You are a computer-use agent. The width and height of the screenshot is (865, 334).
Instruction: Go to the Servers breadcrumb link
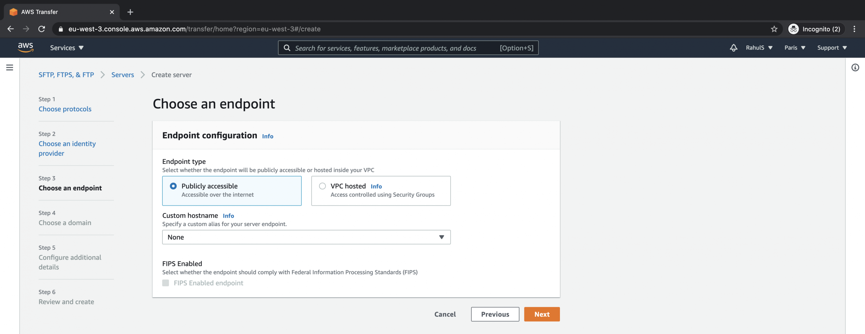[122, 75]
